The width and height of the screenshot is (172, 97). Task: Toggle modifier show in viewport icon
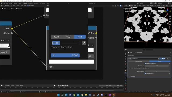(x=162, y=59)
